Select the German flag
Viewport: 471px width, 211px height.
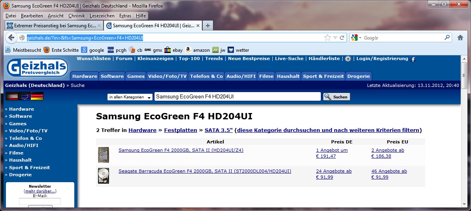pyautogui.click(x=37, y=96)
